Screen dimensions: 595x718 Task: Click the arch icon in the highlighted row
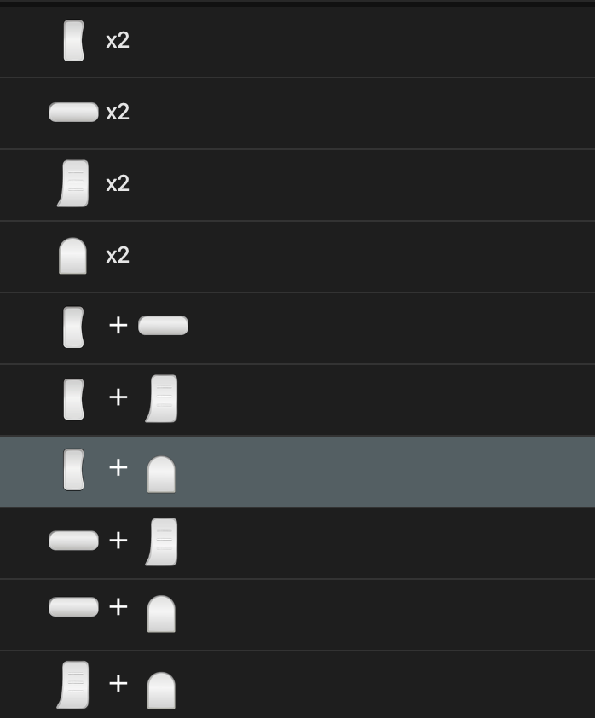161,474
